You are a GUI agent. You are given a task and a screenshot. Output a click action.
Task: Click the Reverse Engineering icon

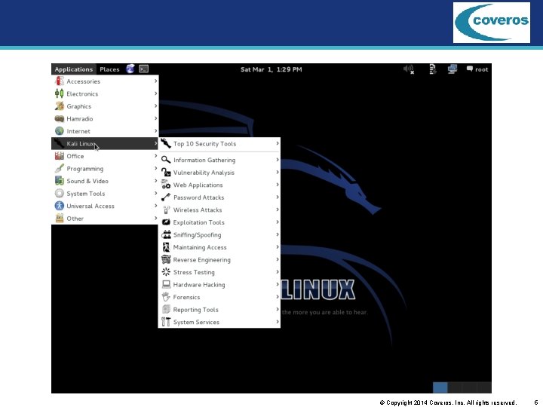(166, 259)
